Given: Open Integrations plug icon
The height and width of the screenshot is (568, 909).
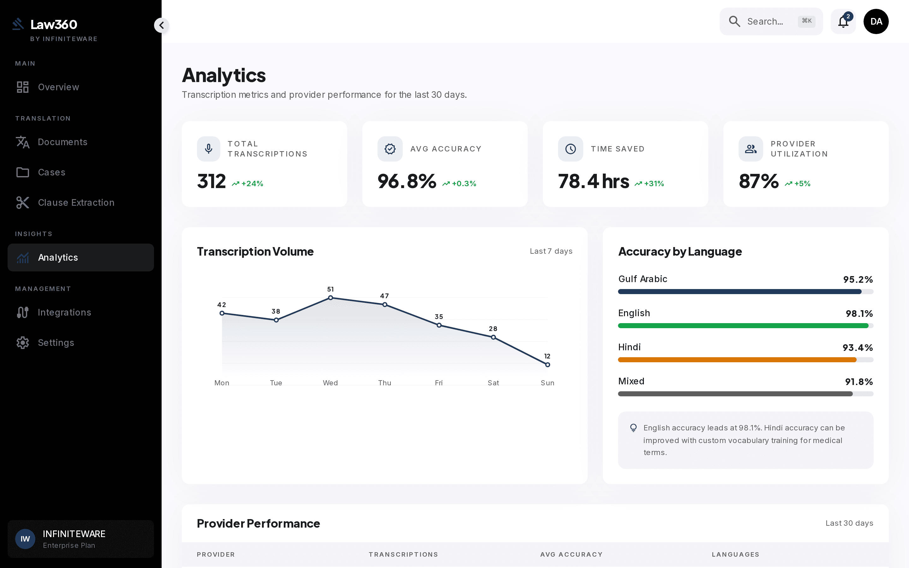Looking at the screenshot, I should pos(22,312).
